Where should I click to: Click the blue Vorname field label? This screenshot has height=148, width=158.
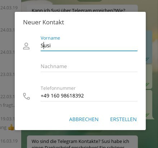(x=50, y=38)
